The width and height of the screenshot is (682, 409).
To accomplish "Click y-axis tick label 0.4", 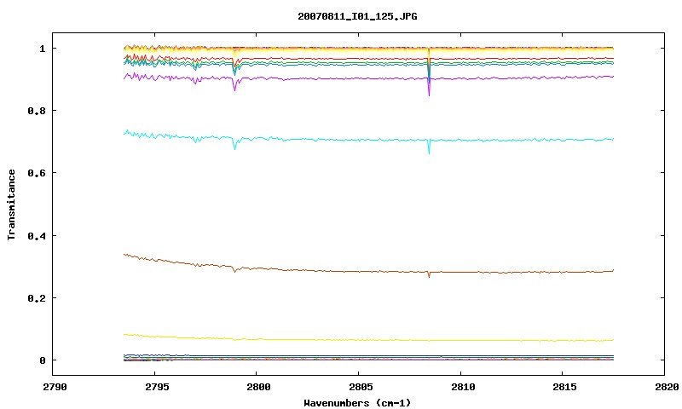I will tap(37, 235).
